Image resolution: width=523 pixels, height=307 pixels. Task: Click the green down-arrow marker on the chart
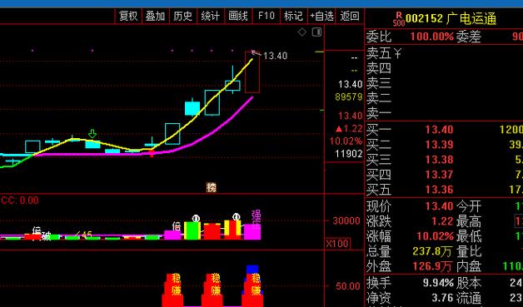point(92,134)
